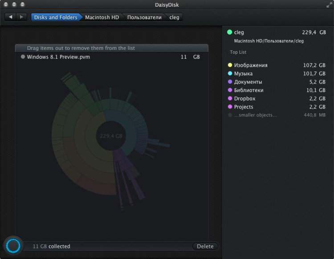Select Windows 8.1 Preview.pvm in collector list
Screen dimensions: 334x259
pos(111,57)
